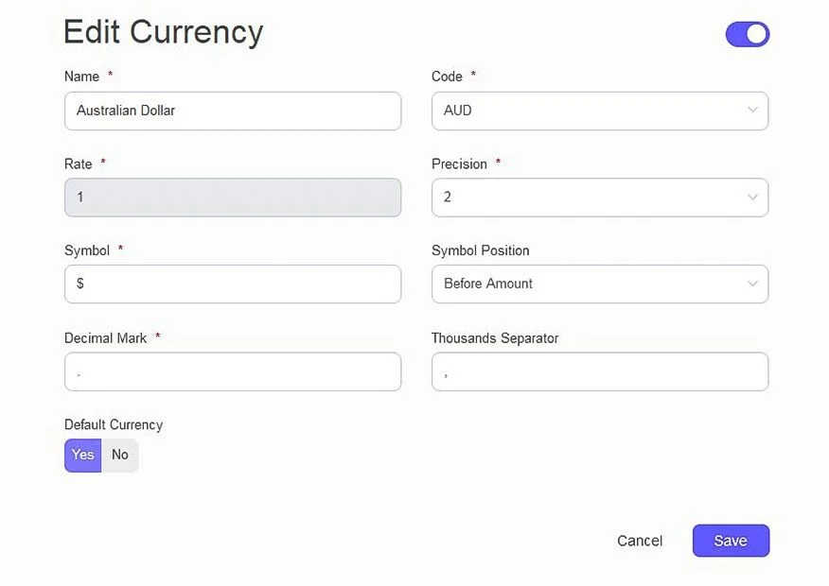
Task: Select No for Default Currency
Action: 120,455
